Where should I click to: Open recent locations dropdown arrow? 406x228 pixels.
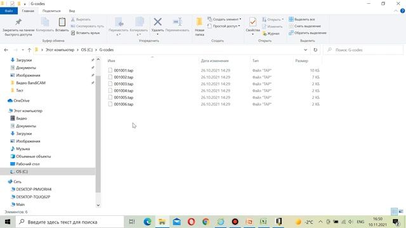[x=23, y=50]
